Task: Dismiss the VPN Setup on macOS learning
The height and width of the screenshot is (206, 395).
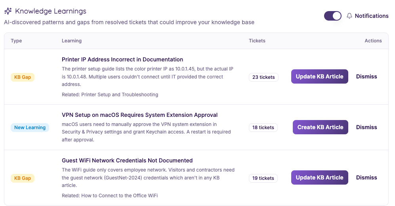Action: click(x=366, y=127)
